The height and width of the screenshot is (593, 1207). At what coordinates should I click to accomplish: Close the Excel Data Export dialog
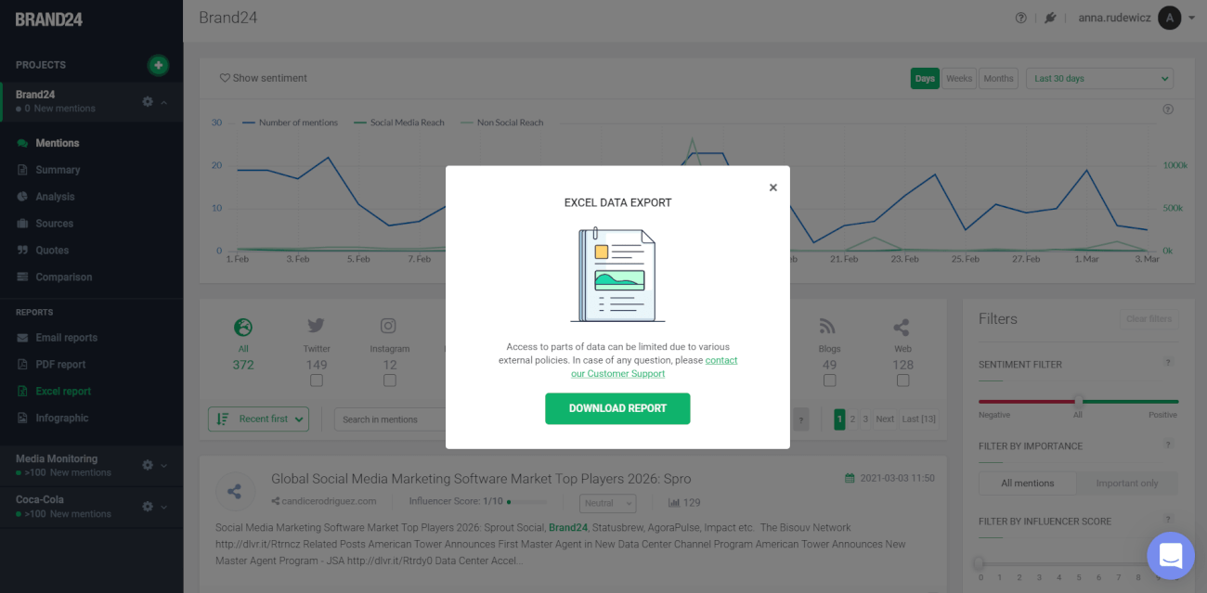pos(772,187)
